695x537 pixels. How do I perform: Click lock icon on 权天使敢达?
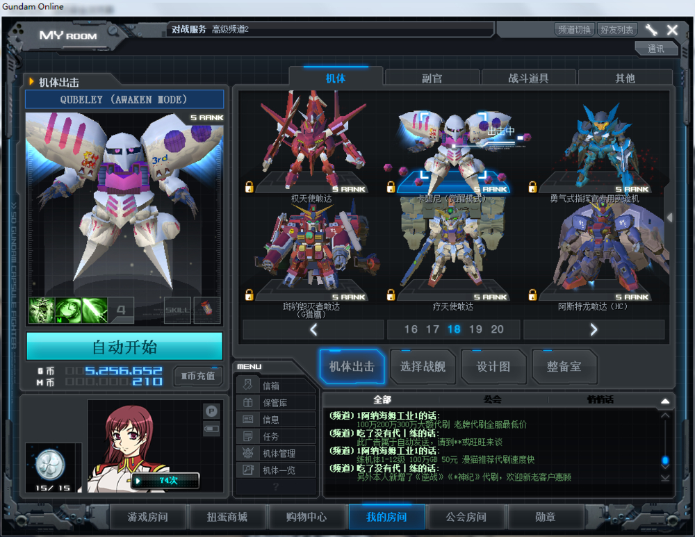pyautogui.click(x=250, y=187)
